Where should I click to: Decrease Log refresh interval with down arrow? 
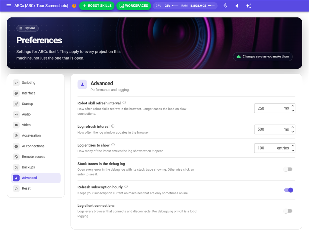point(293,132)
